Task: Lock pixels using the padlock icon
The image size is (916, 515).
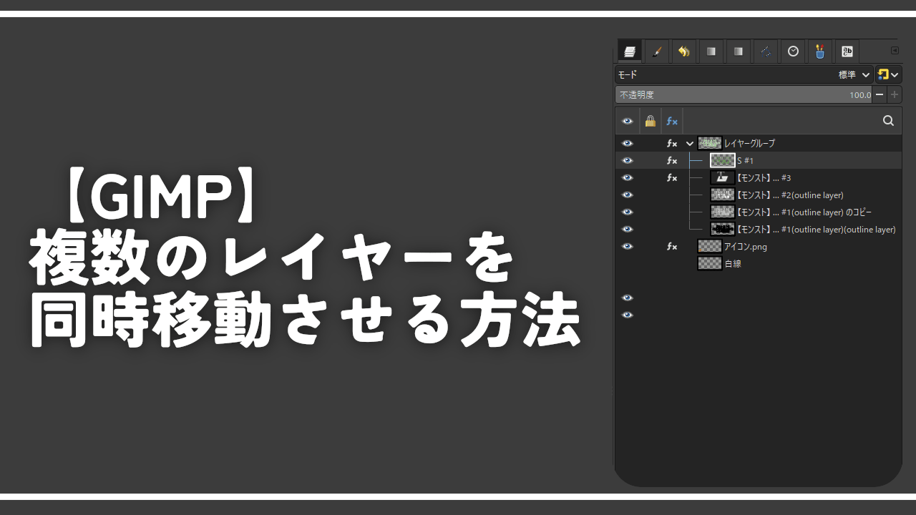Action: (650, 121)
